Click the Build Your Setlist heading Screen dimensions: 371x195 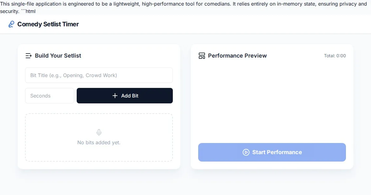58,56
